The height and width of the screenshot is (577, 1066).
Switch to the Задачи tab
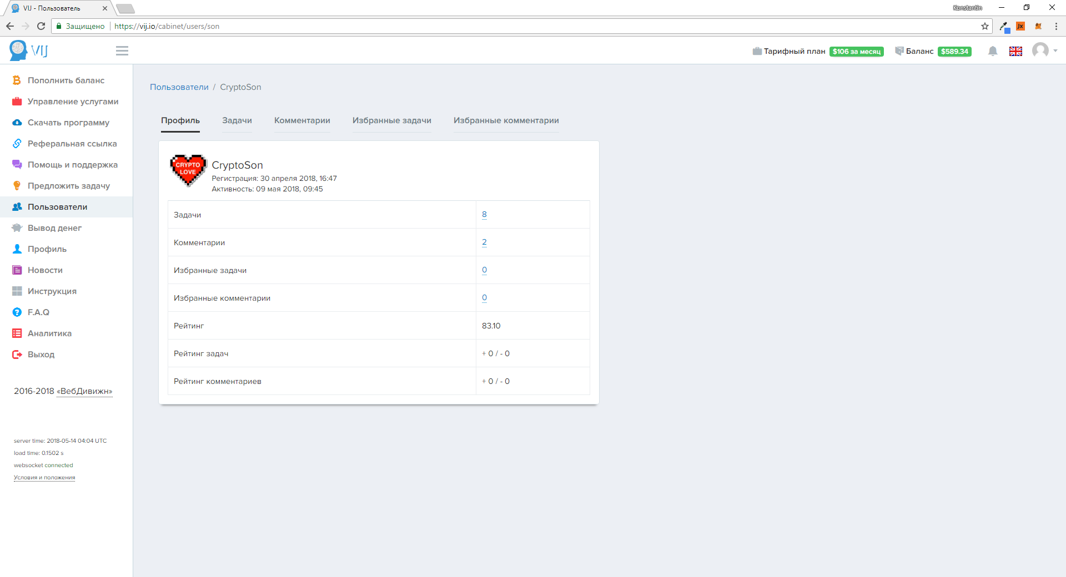[x=237, y=120]
